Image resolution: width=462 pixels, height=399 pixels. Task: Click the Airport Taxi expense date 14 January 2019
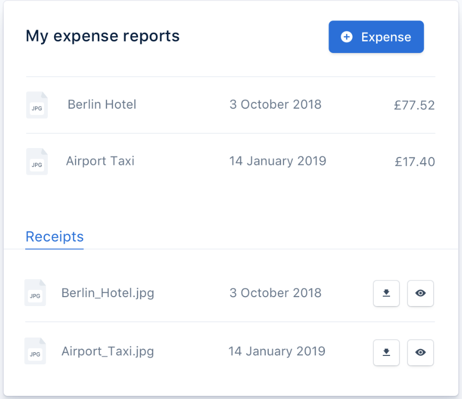(x=278, y=161)
